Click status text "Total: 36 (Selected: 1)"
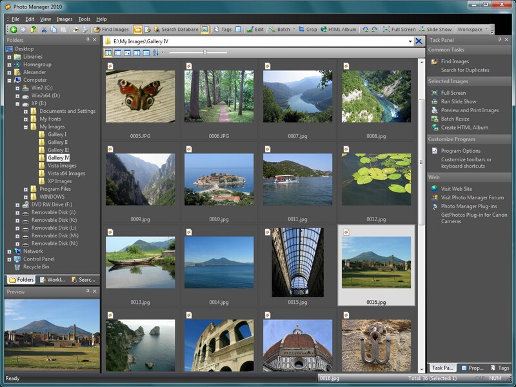 pos(432,379)
